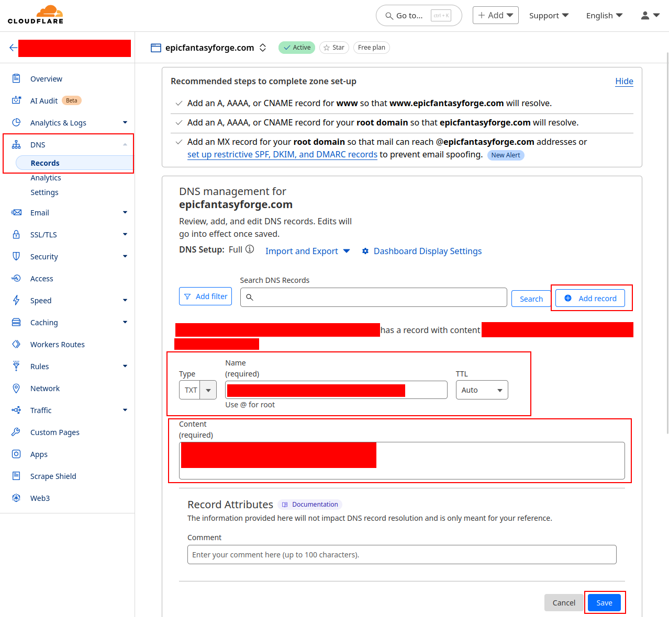This screenshot has height=617, width=669.
Task: Click the record Name input field
Action: click(x=336, y=390)
